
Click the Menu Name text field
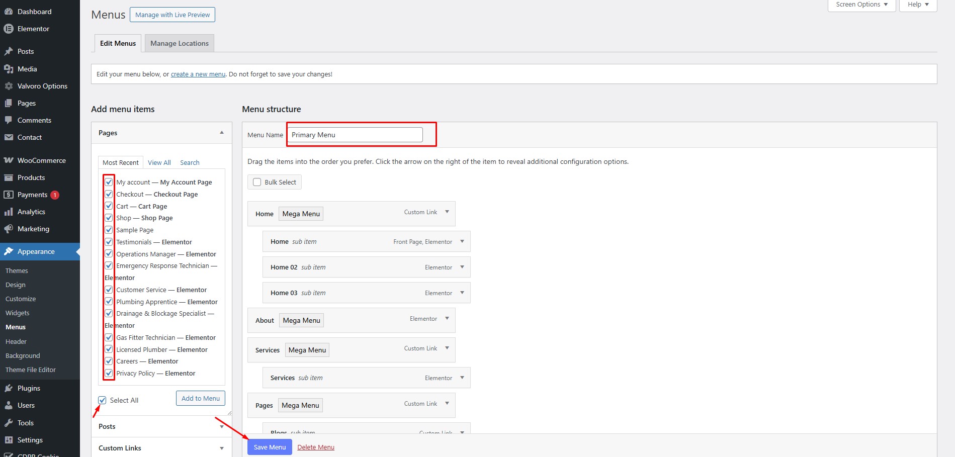tap(355, 135)
